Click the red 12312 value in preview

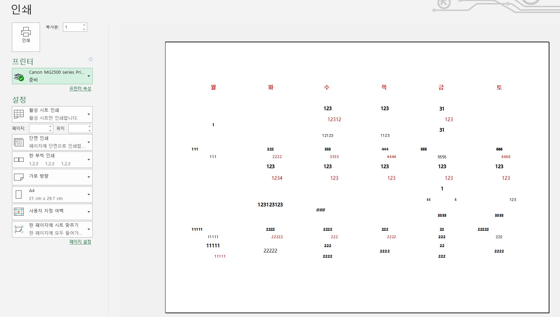pyautogui.click(x=334, y=119)
